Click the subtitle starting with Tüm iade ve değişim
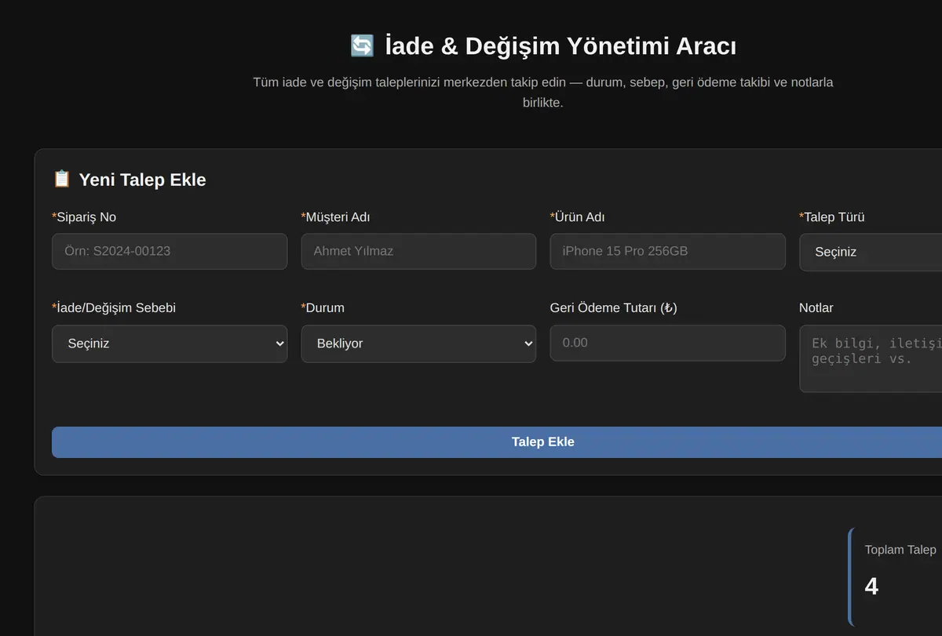 (543, 92)
